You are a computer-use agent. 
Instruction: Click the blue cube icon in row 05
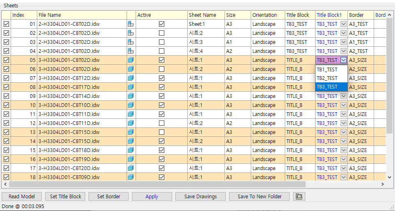(131, 60)
